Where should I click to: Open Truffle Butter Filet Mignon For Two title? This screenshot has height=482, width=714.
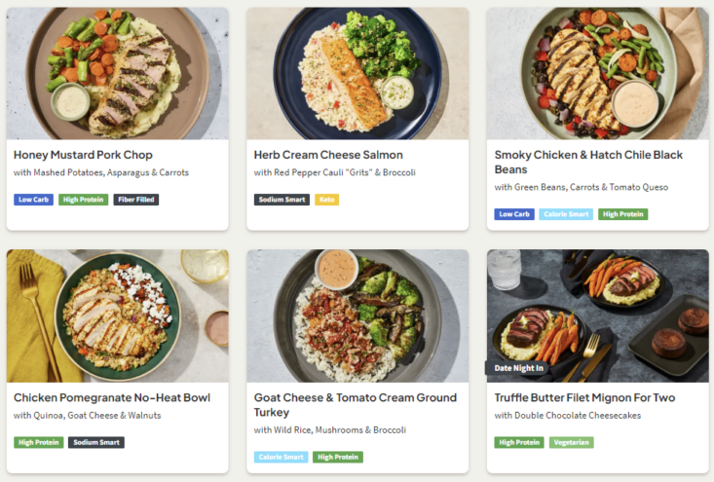click(x=584, y=397)
